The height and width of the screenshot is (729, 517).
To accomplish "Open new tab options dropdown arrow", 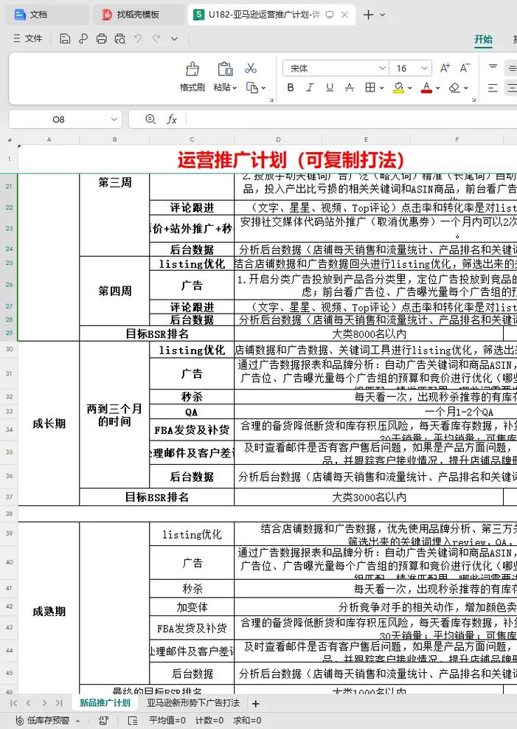I will pyautogui.click(x=383, y=15).
